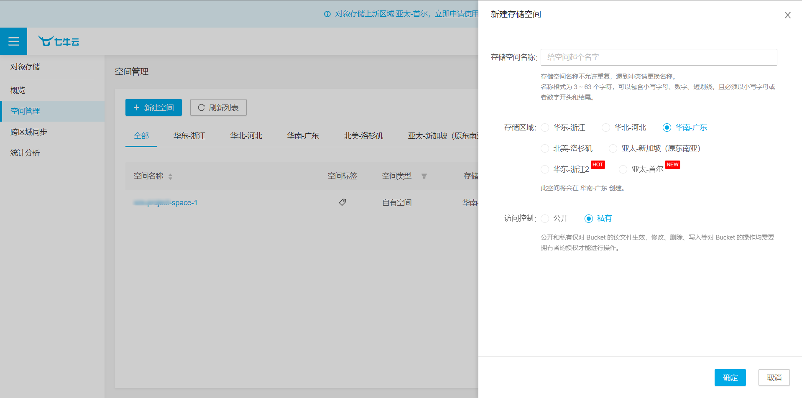Follow the 立即申请使用 link
Screen dimensions: 802x398
[x=457, y=14]
